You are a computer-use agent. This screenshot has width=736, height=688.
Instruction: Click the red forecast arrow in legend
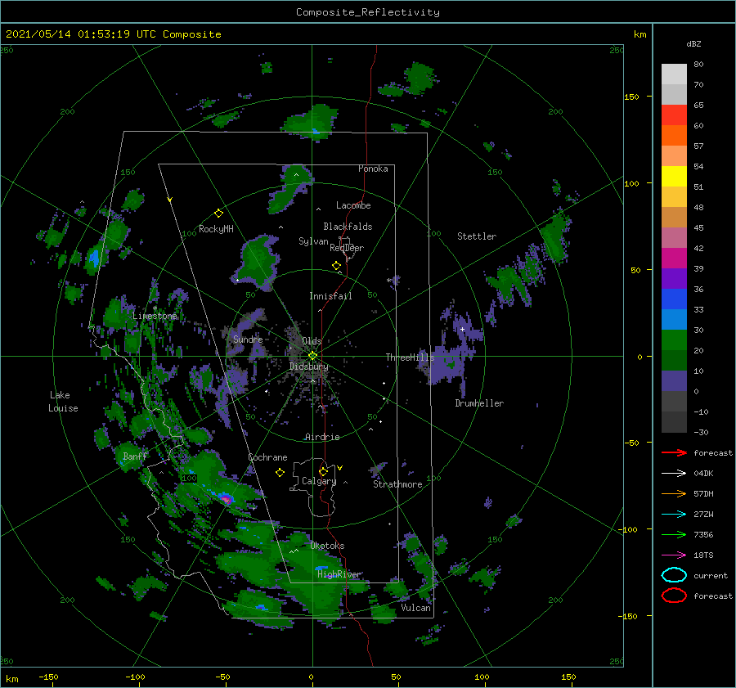click(674, 452)
